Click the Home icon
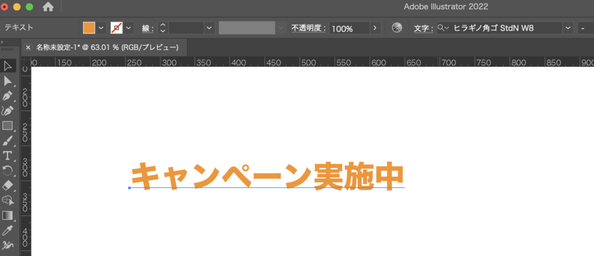 click(49, 7)
